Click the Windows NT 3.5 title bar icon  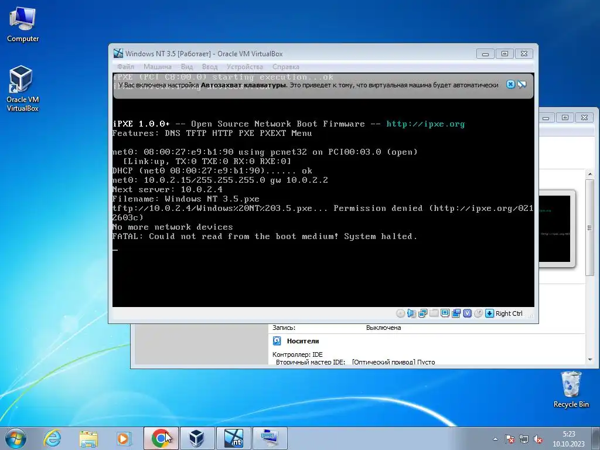[x=118, y=53]
